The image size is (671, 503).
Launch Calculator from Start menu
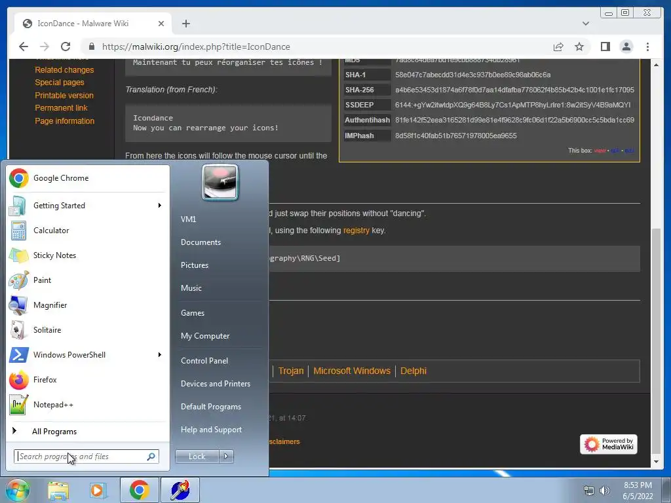(x=87, y=231)
